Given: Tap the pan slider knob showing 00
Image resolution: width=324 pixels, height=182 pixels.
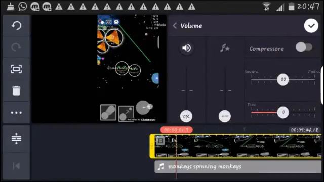Looking at the screenshot, I should 283,79.
